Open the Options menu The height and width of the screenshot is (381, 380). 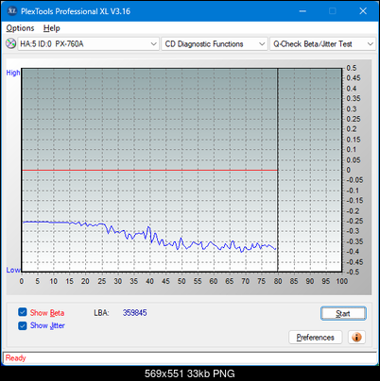tap(20, 28)
